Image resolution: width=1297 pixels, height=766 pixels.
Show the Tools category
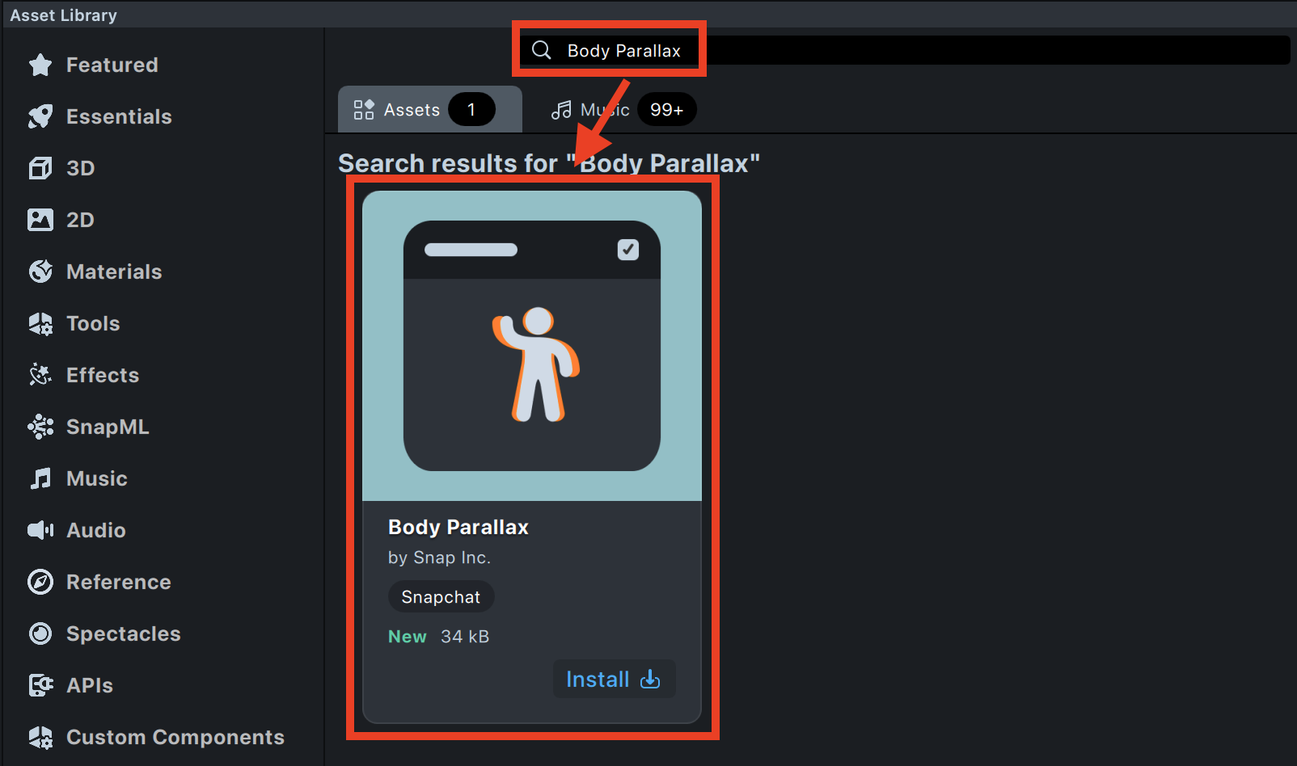click(74, 323)
